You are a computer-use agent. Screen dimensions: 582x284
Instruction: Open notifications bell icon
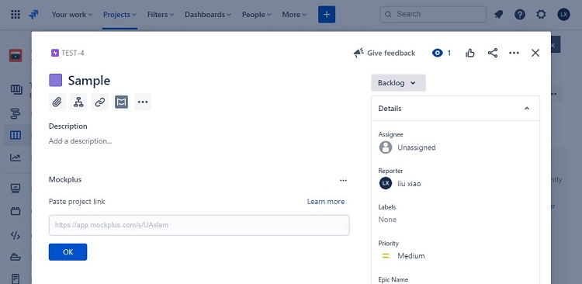(498, 15)
